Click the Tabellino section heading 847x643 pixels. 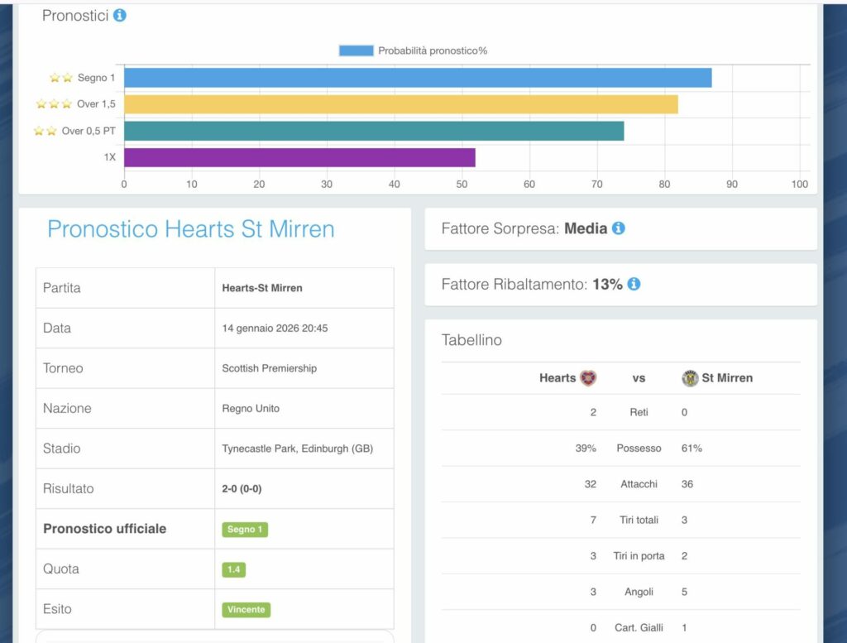point(471,340)
